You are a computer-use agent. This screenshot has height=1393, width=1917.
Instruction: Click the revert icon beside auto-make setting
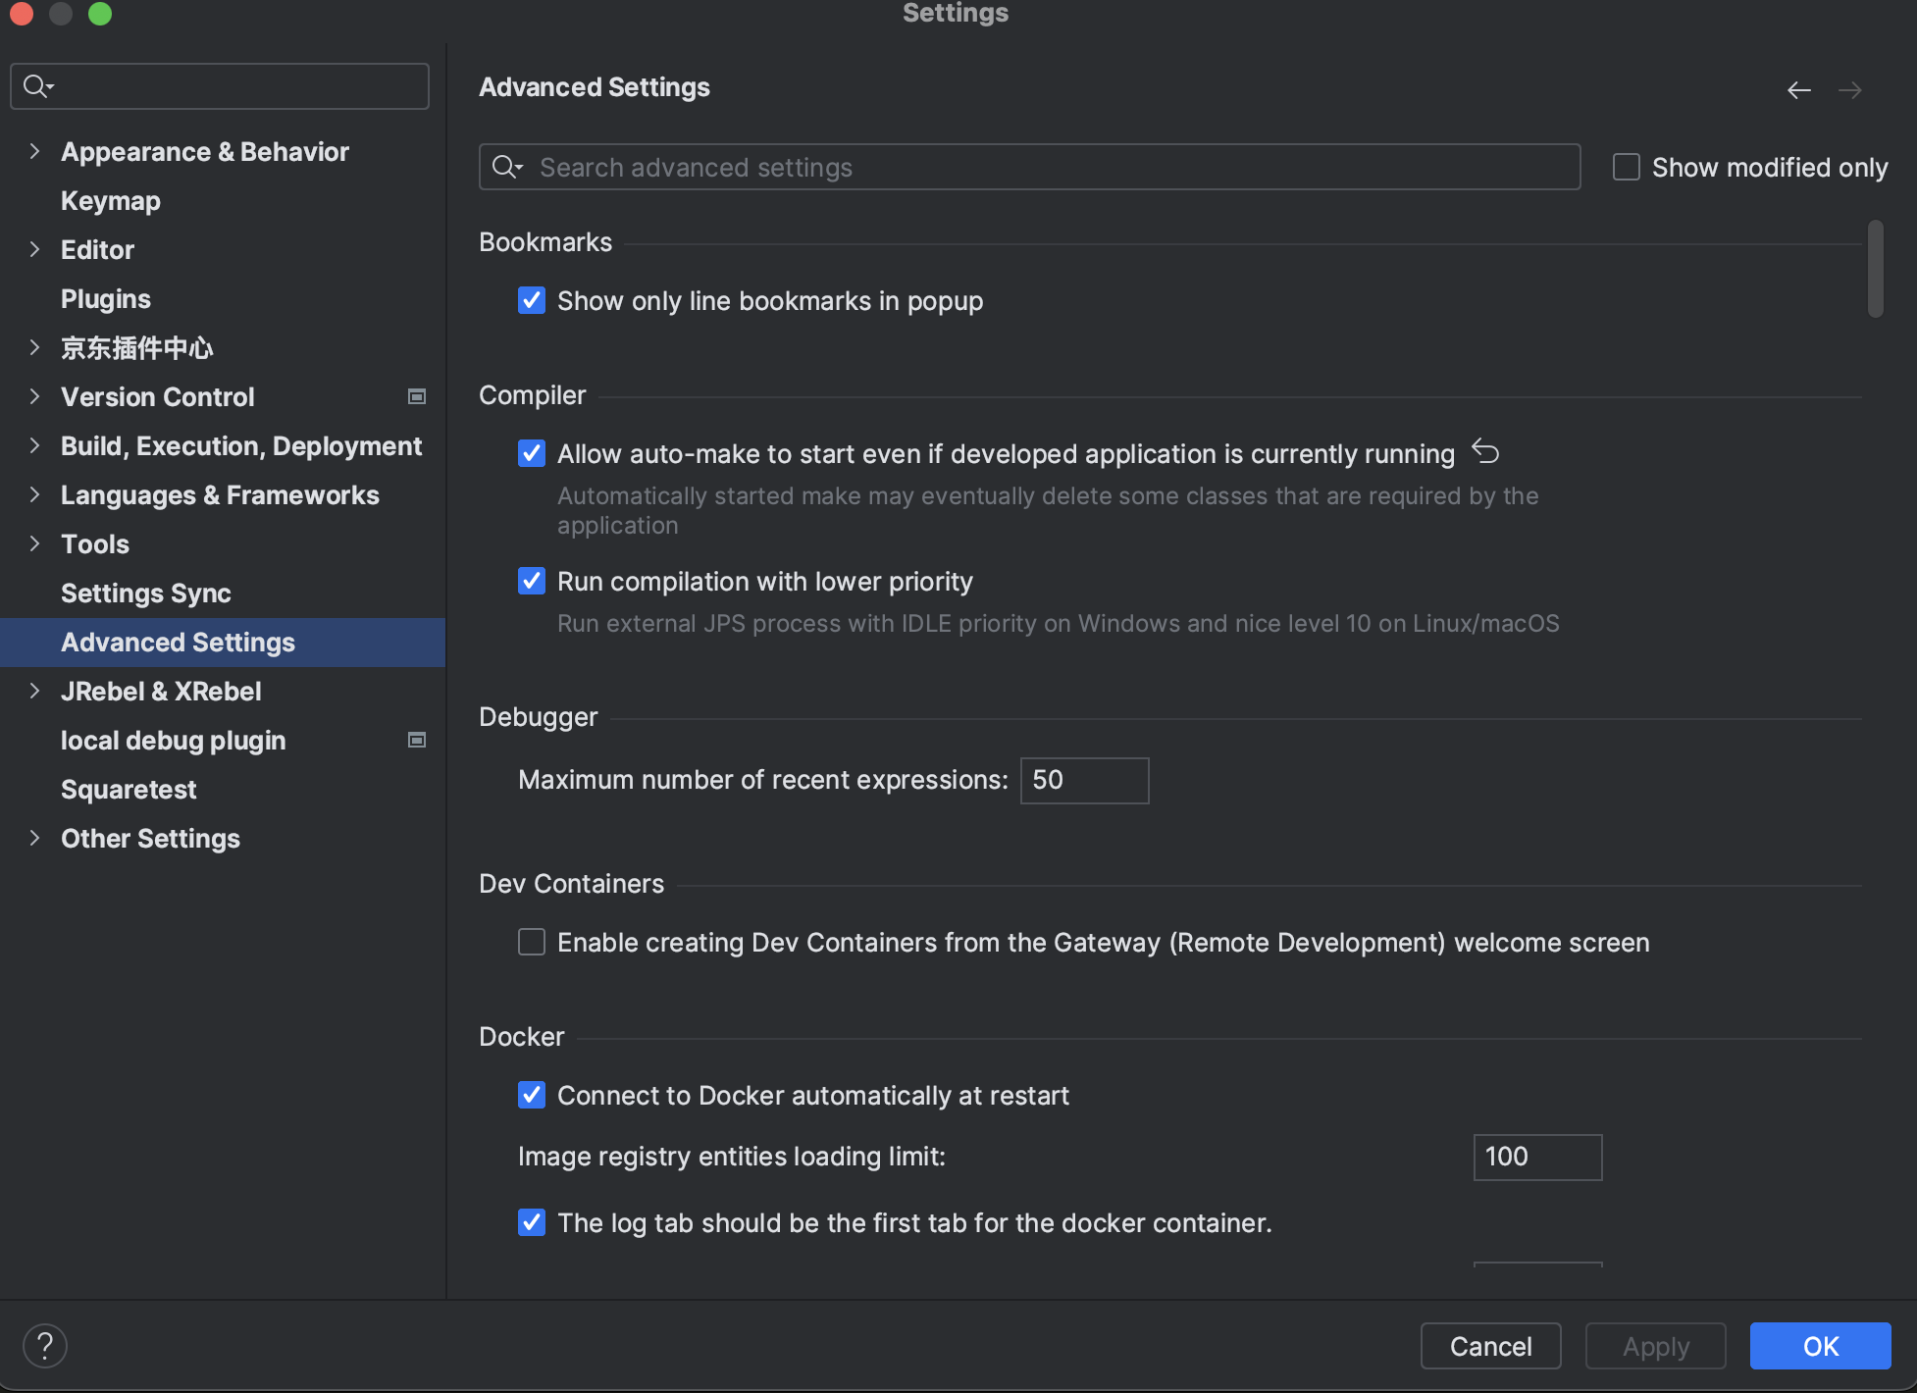(x=1485, y=452)
